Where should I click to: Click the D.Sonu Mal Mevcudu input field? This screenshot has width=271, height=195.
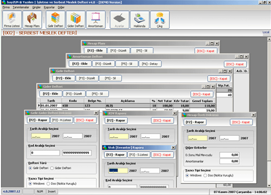[229, 155]
